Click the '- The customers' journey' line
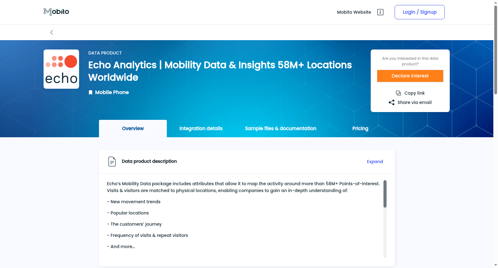This screenshot has height=268, width=498. 134,224
